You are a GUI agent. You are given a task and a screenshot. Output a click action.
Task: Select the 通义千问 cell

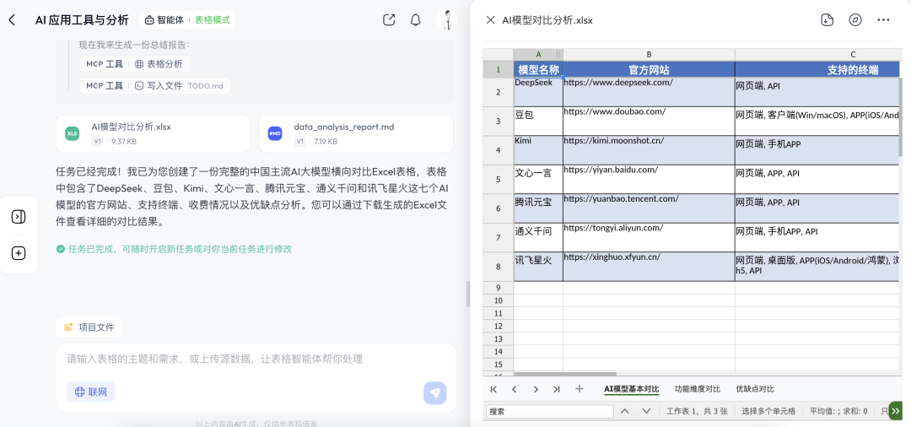(538, 238)
